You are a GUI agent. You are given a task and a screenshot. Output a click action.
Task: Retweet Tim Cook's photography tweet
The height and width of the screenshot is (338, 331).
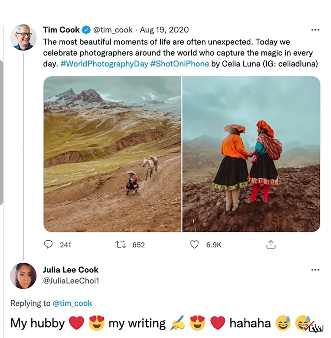[x=121, y=244]
